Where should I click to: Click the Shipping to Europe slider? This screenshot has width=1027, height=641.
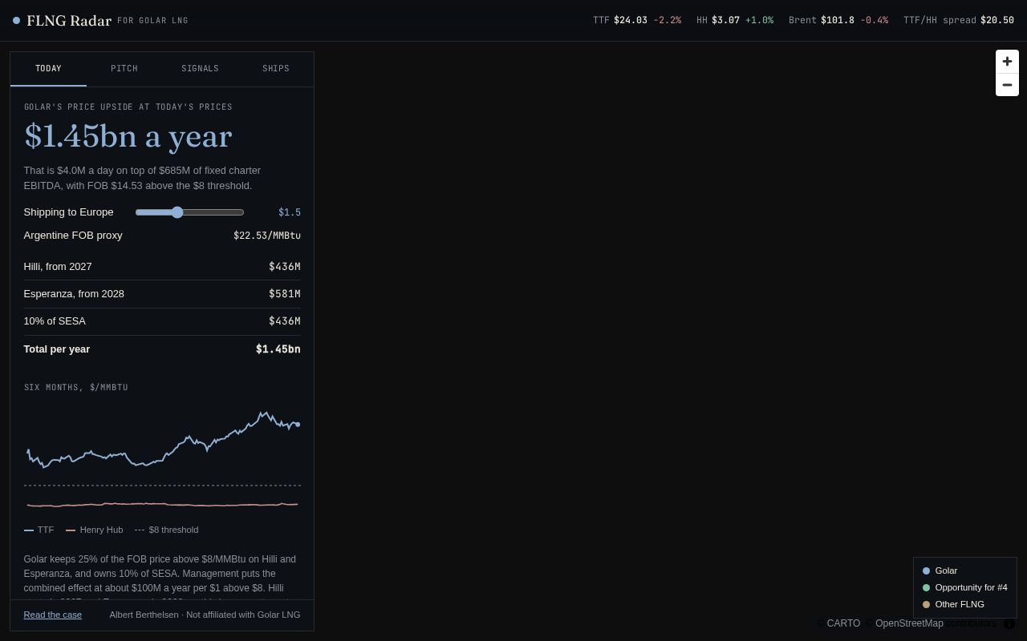(x=190, y=212)
